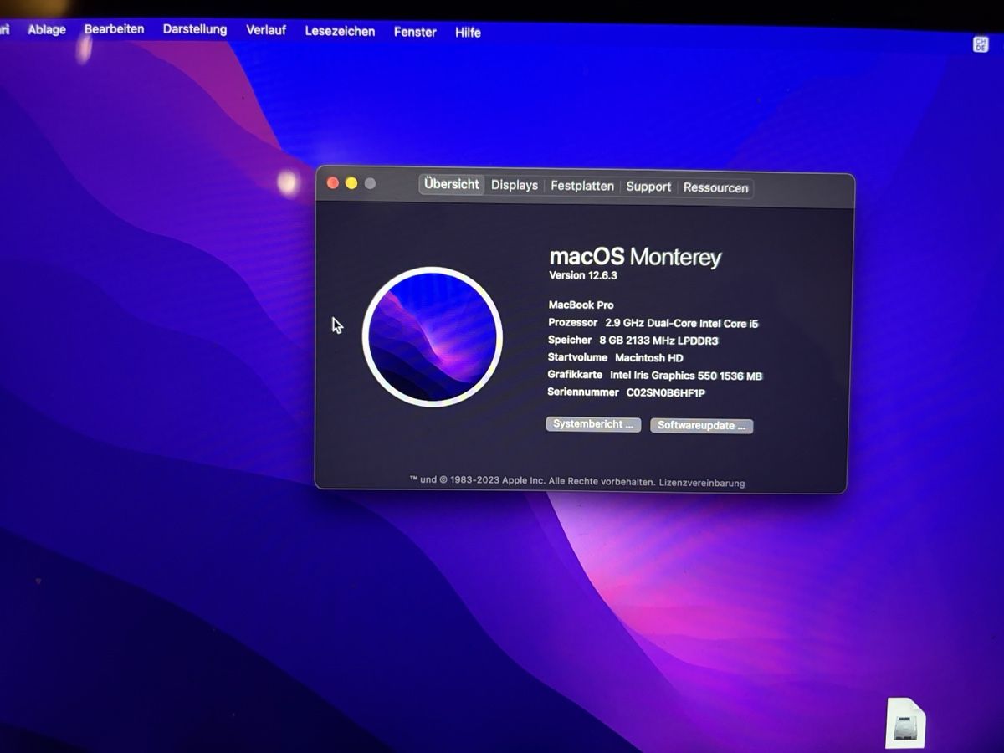Click the 8 GB 2133 MHz LPDDR3 text

(x=658, y=341)
